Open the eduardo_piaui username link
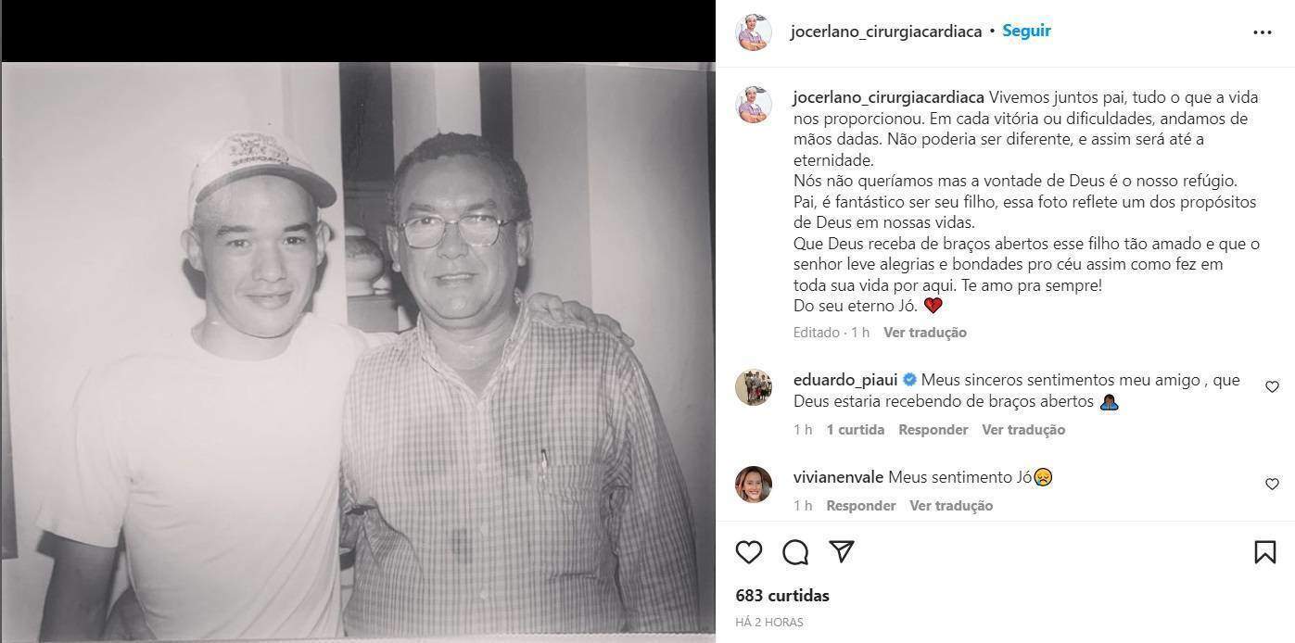Screen dimensions: 1295x643 (845, 380)
